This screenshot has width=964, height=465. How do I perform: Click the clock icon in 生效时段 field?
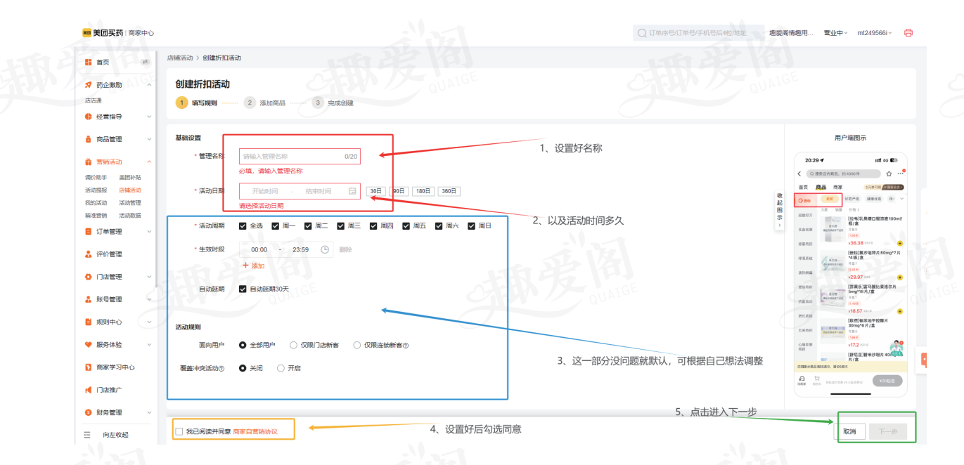325,249
